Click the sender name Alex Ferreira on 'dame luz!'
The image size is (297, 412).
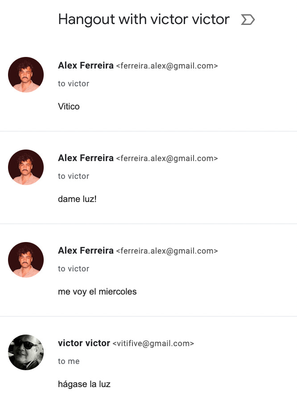(x=86, y=158)
